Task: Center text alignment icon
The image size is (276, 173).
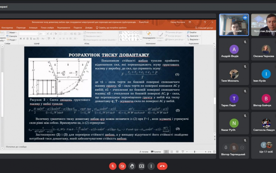Action: coord(63,39)
